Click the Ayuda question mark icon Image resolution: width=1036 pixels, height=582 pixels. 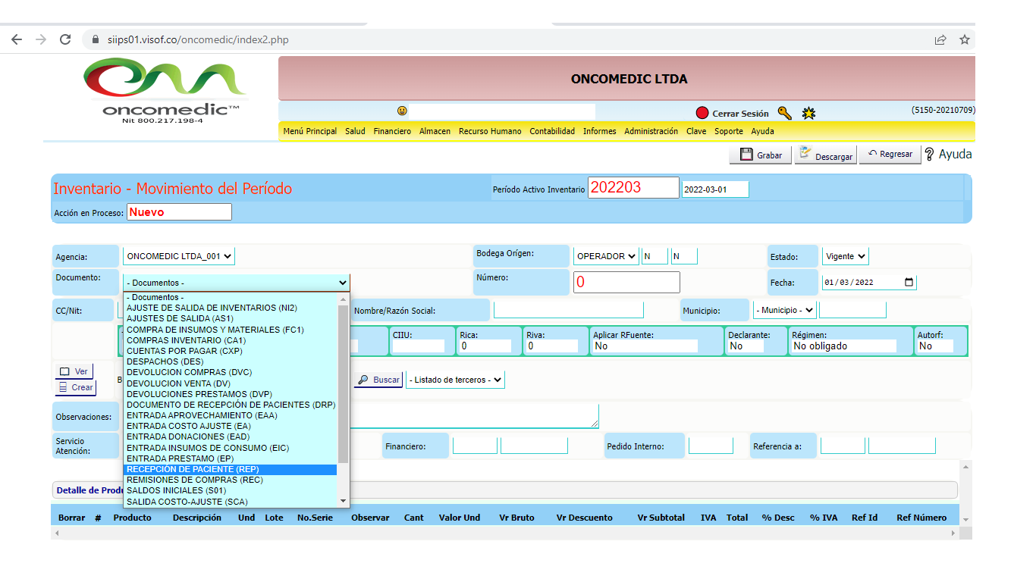[930, 154]
